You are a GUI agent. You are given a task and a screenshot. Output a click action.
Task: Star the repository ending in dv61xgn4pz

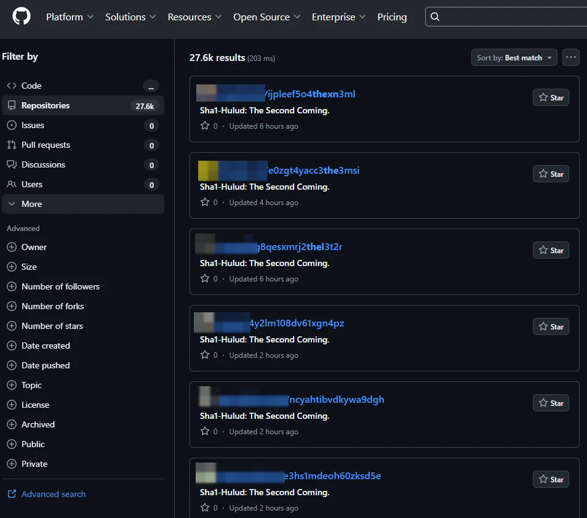(x=550, y=326)
